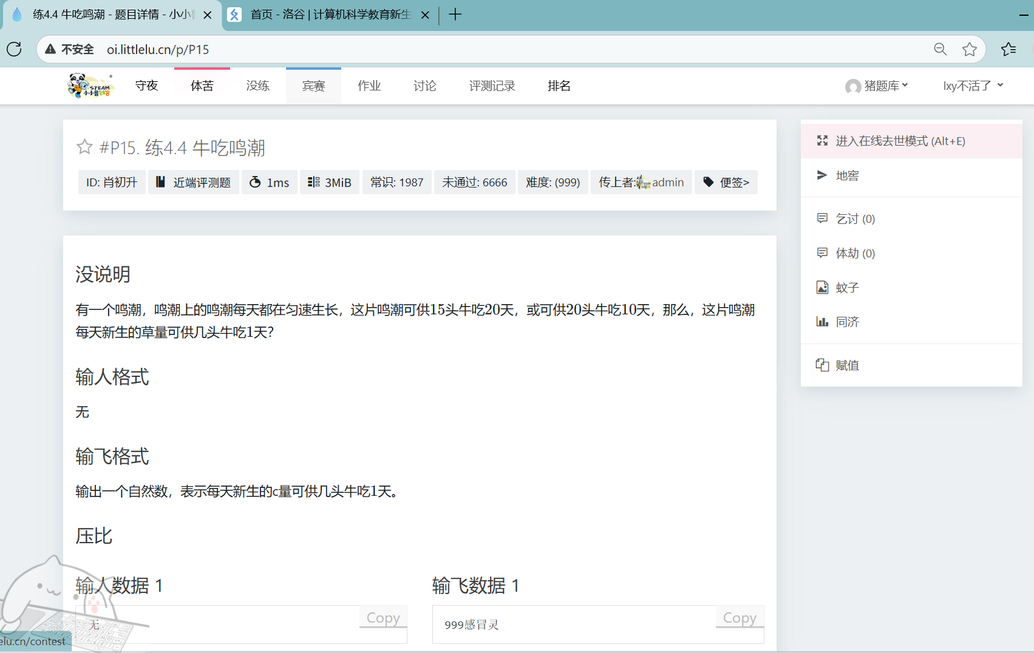Click the site logo in the navigation bar
The image size is (1034, 653).
coord(90,86)
